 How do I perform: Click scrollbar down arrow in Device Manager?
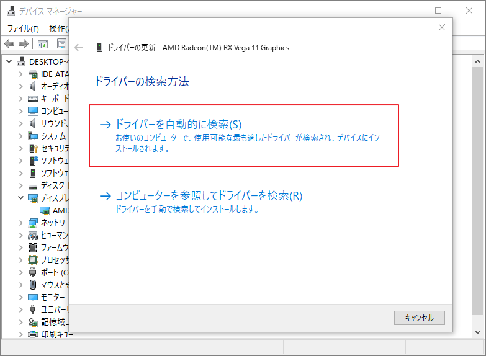[x=477, y=332]
